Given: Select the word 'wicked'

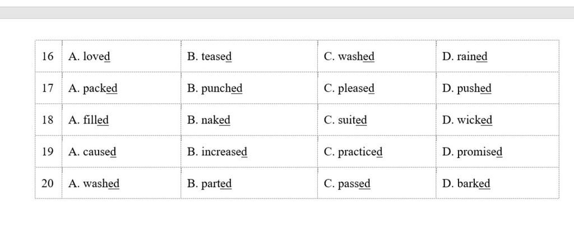Looking at the screenshot, I should 475,120.
